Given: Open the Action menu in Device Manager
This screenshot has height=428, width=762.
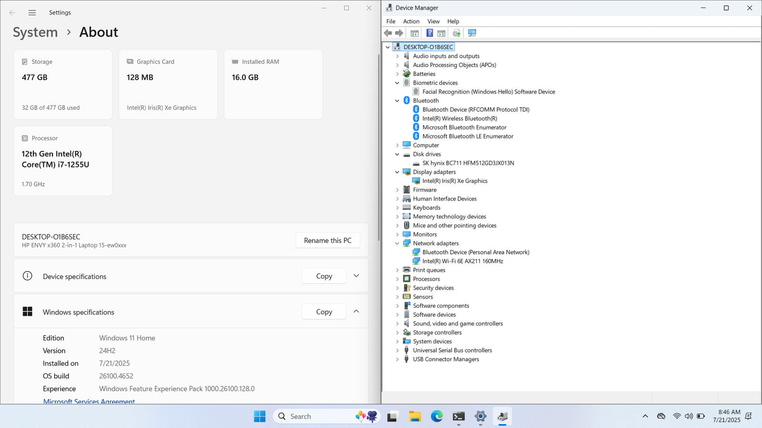Looking at the screenshot, I should [x=411, y=21].
